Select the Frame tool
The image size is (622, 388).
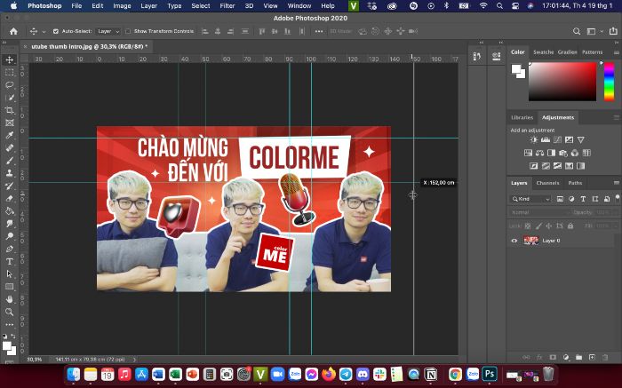(x=10, y=123)
